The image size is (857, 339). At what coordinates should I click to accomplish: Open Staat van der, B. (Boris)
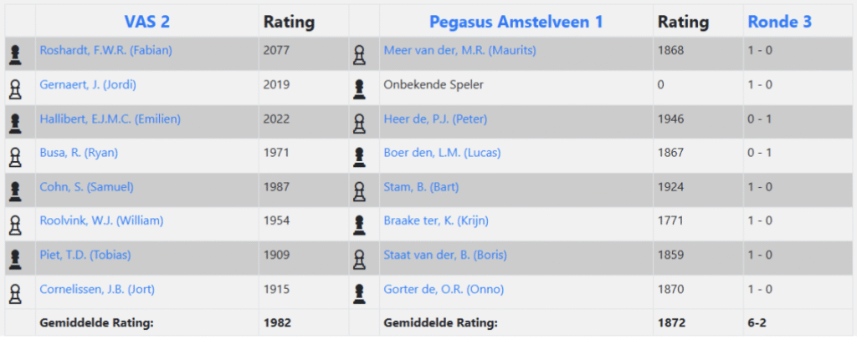pyautogui.click(x=445, y=256)
